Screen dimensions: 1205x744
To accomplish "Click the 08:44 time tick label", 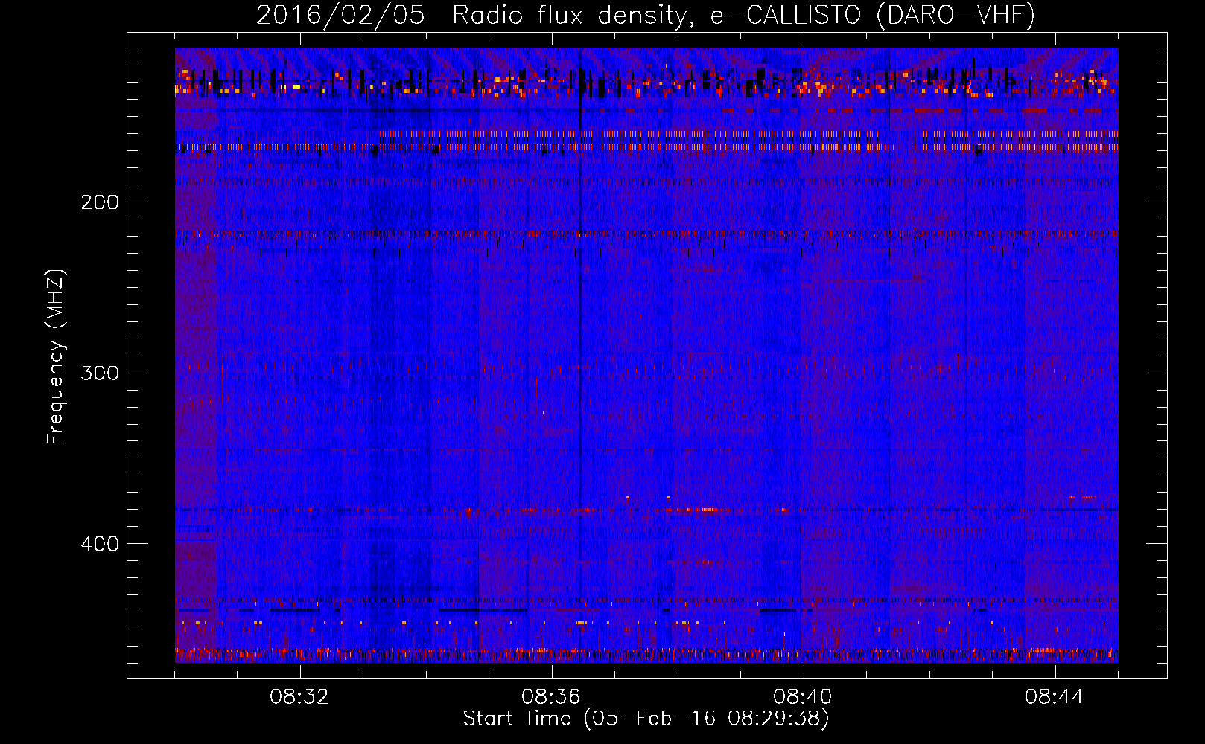I will [1055, 697].
